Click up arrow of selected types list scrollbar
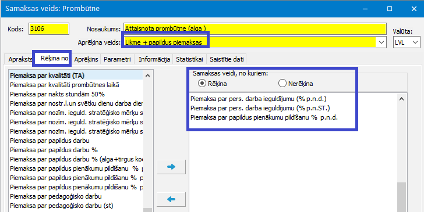 click(401, 99)
